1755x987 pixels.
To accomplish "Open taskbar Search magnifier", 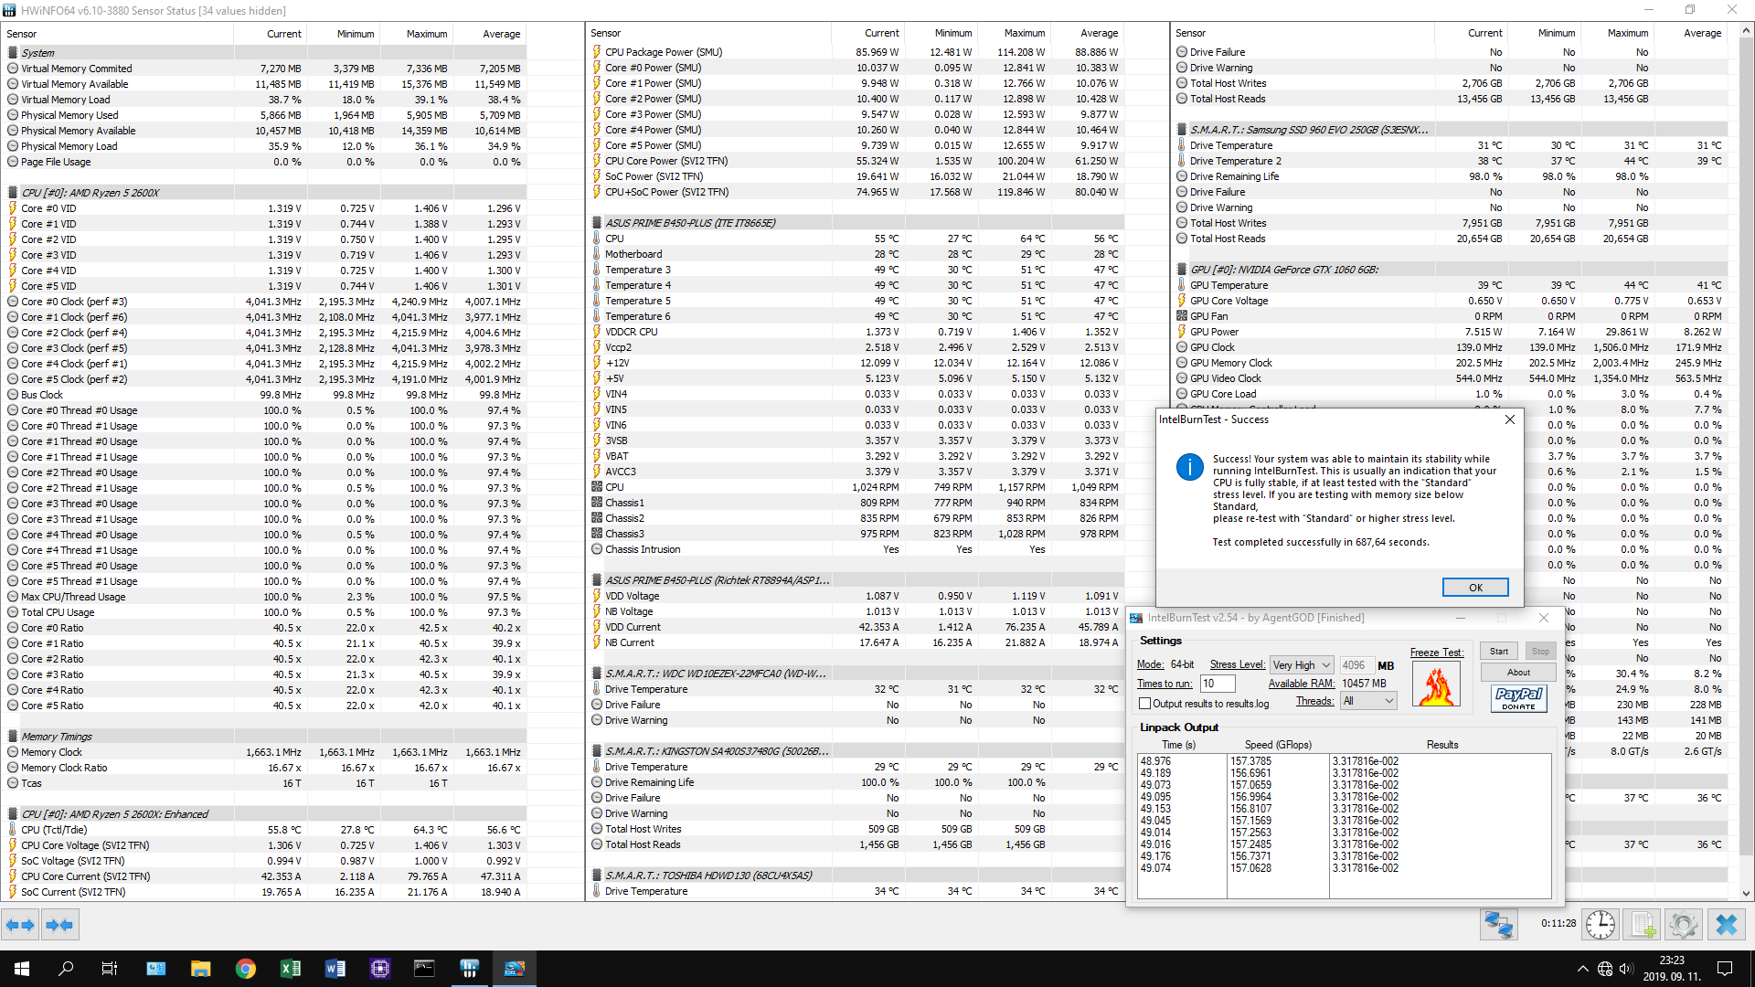I will pos(66,969).
